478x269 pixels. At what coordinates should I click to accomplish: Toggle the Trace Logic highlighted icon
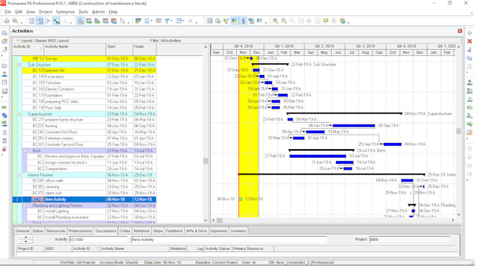[x=56, y=21]
